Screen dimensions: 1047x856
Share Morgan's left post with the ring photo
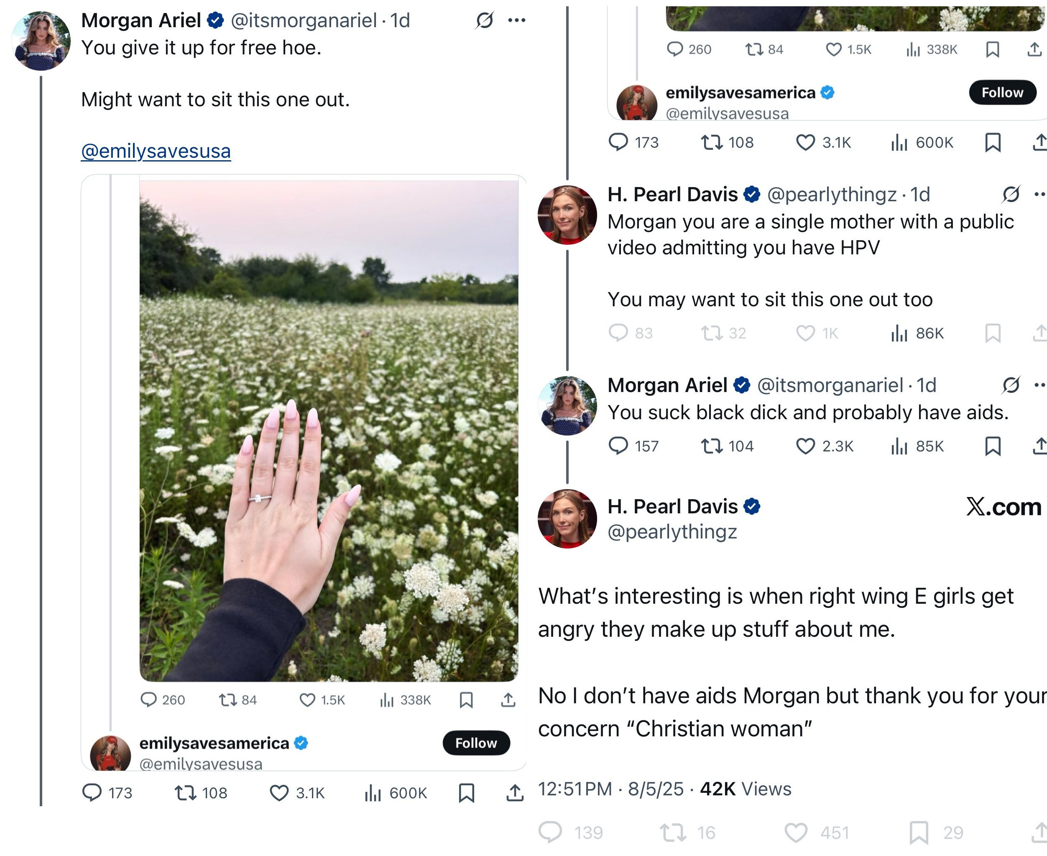point(515,792)
